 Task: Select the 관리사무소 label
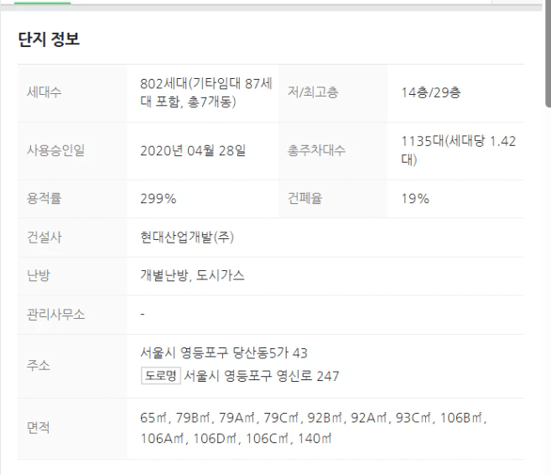point(55,315)
